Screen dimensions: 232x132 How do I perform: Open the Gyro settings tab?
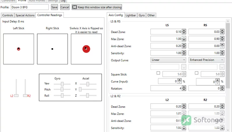(142, 15)
